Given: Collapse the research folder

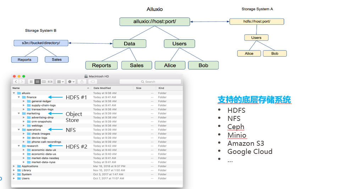Looking at the screenshot, I should point(19,146).
